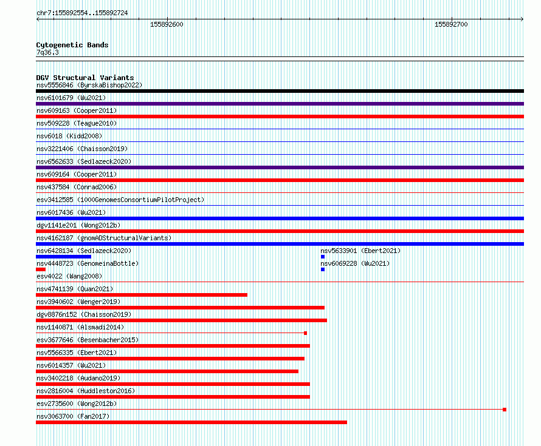Select the nsv437584 (Conrad2006) label
This screenshot has width=541, height=446.
(77, 187)
